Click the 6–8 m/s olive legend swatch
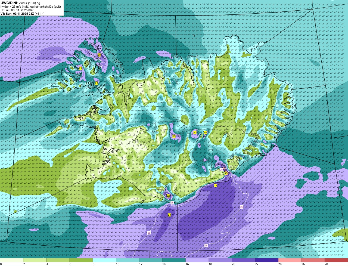The width and height of the screenshot is (348, 266). click(x=81, y=260)
